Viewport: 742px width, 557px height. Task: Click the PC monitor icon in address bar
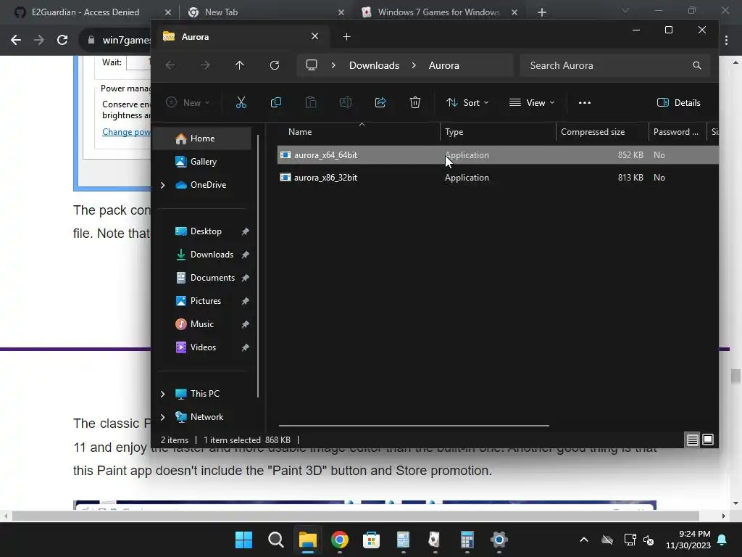(x=312, y=65)
